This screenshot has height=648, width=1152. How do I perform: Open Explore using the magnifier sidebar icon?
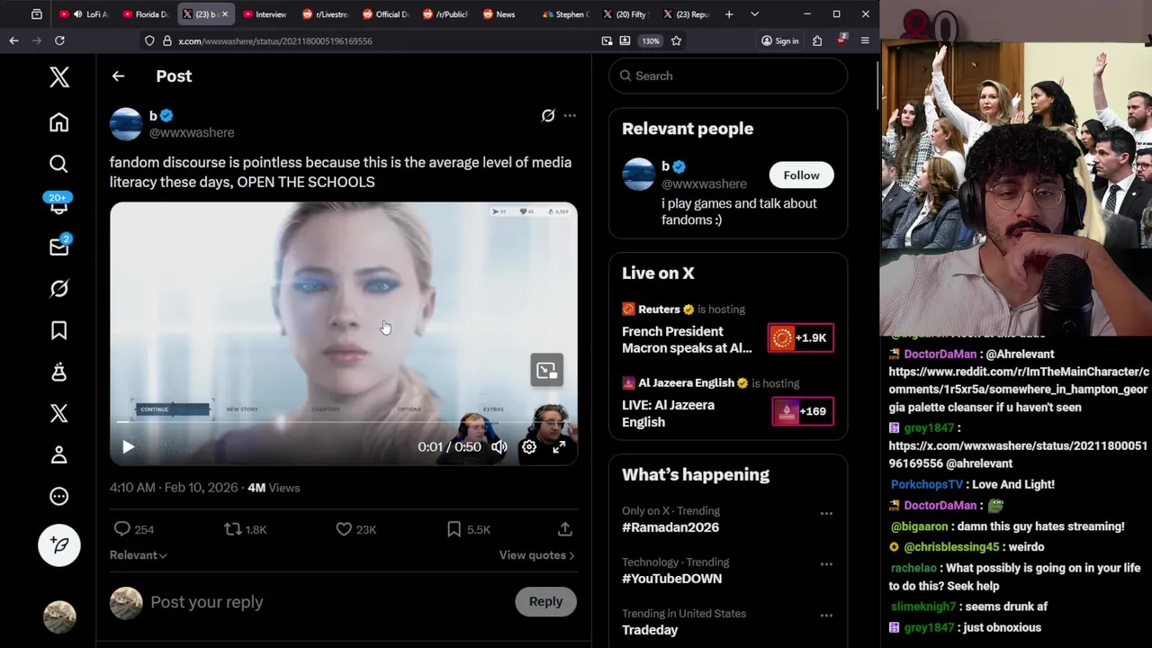point(58,164)
